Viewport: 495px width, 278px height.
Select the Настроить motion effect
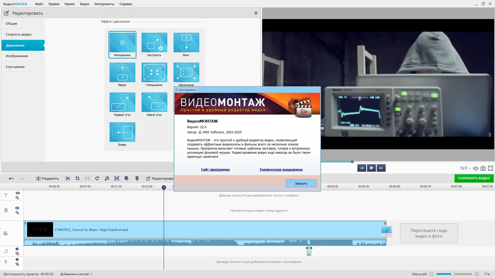154,45
